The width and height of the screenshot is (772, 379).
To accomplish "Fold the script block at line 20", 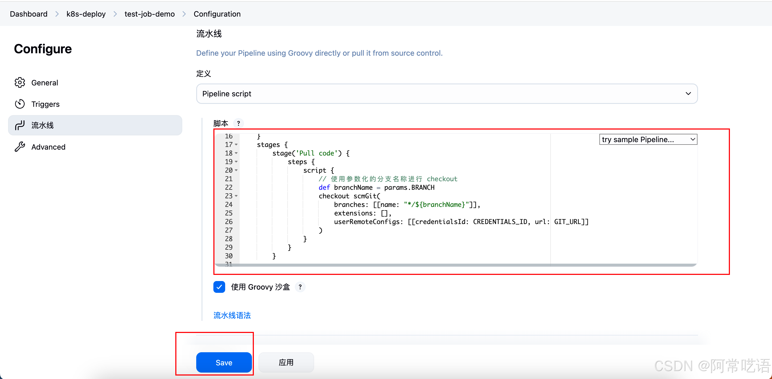I will pos(236,170).
